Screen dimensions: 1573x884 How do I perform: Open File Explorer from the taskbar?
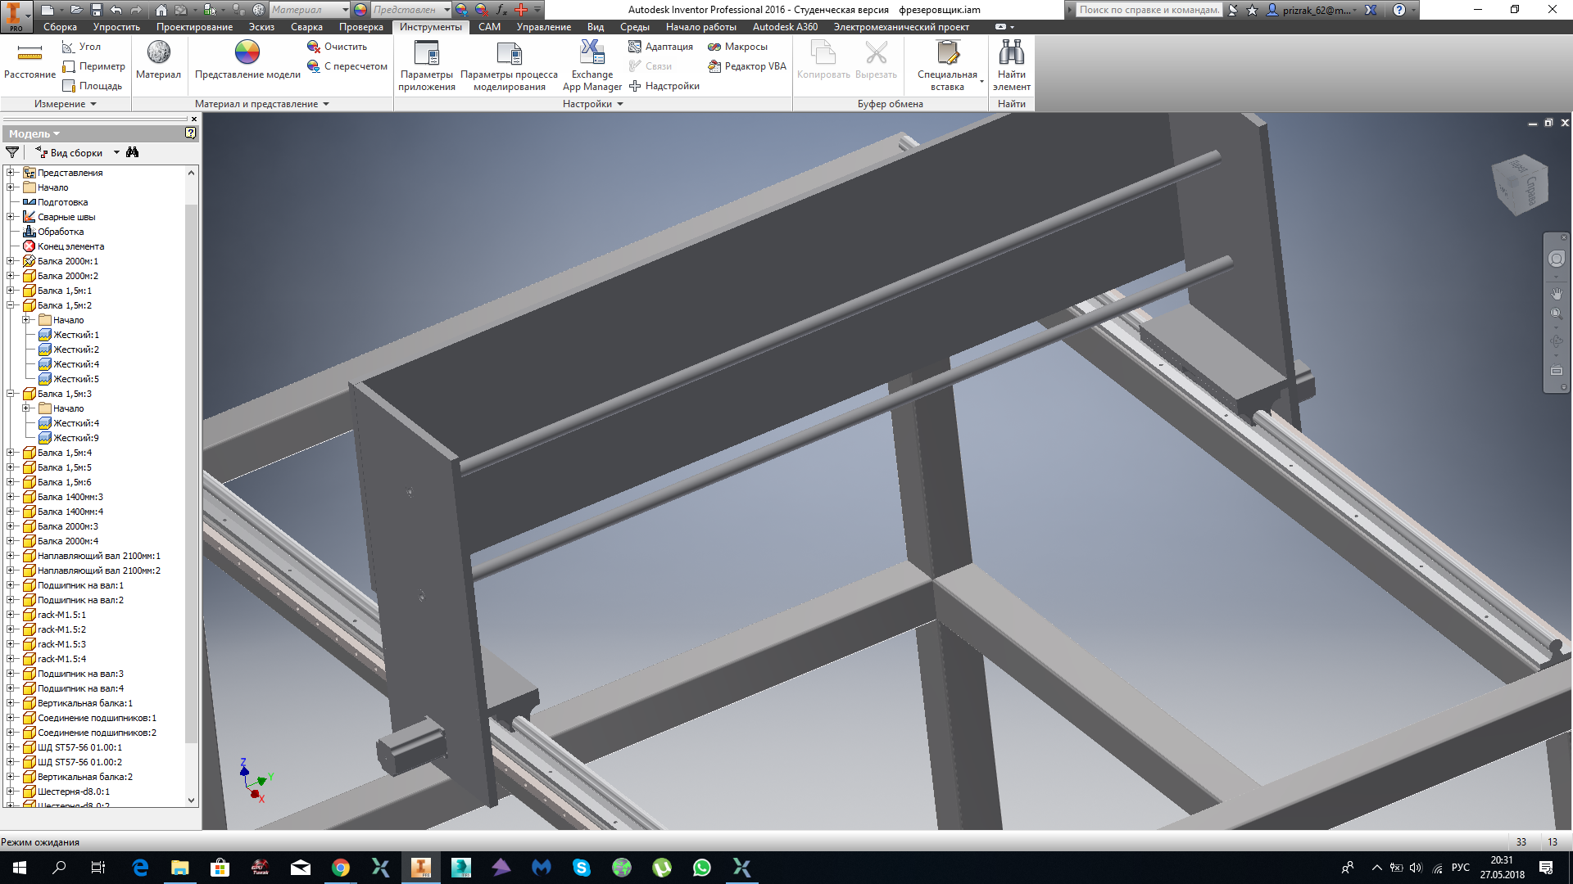click(x=179, y=868)
